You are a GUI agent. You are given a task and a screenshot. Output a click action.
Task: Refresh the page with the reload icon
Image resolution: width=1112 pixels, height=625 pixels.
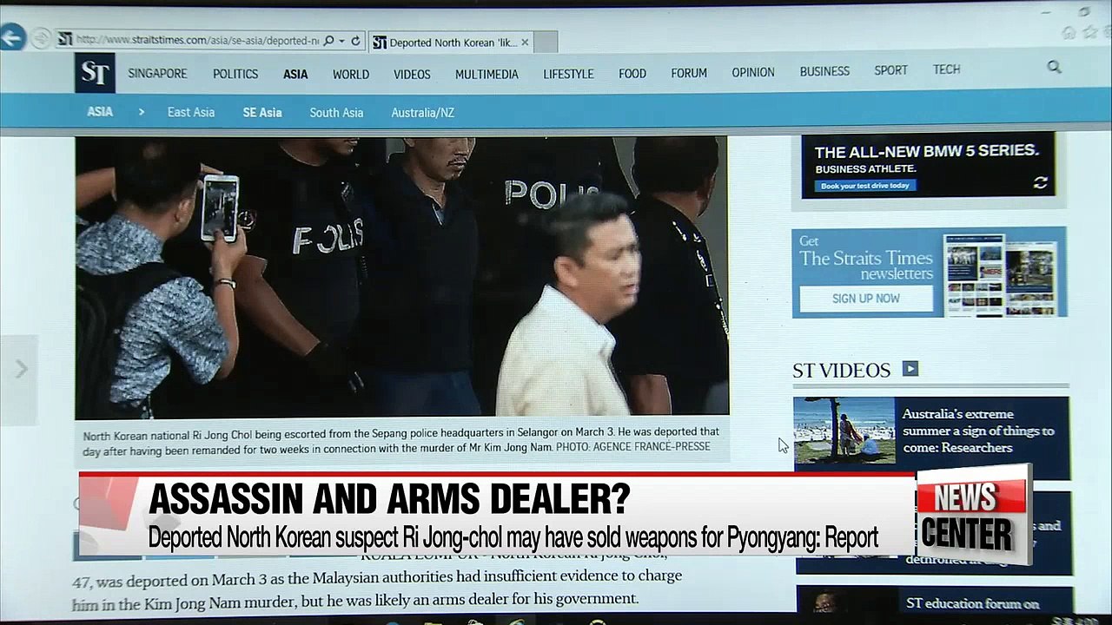355,41
